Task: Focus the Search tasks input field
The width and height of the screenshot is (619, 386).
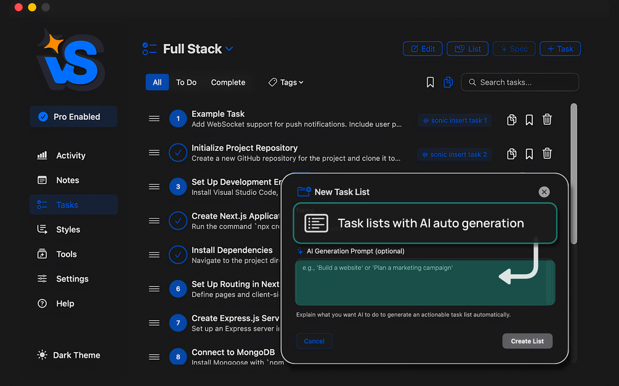Action: 525,82
